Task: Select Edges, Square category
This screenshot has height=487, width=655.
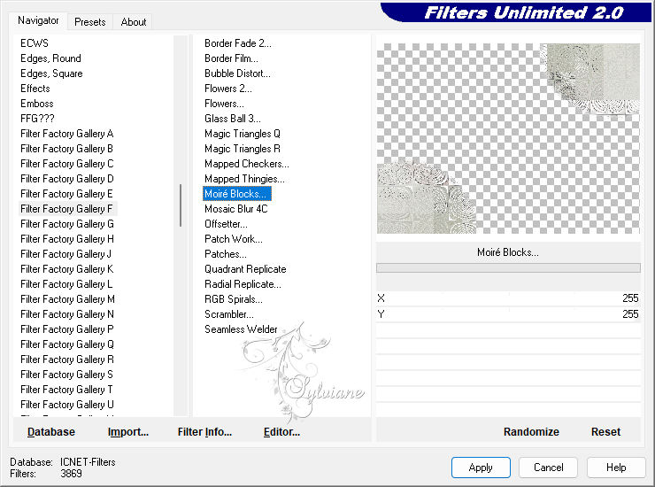Action: 51,73
